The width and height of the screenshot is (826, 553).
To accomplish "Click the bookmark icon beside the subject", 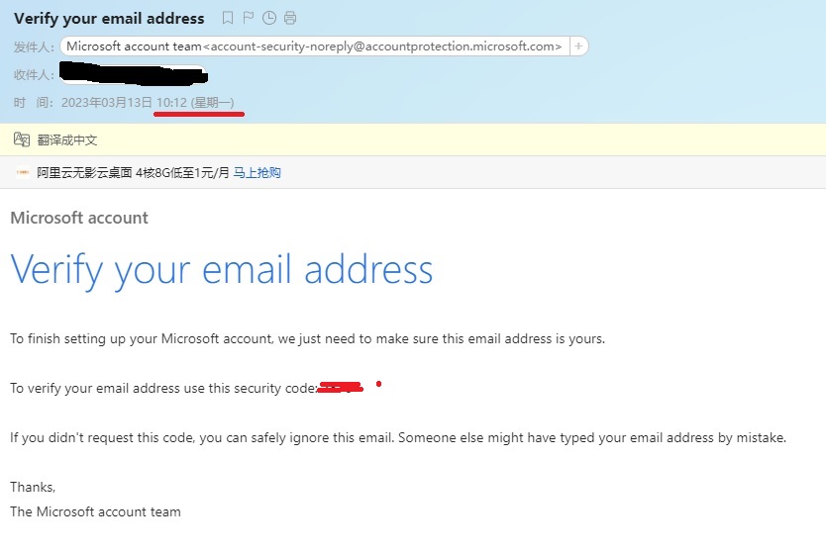I will coord(228,18).
